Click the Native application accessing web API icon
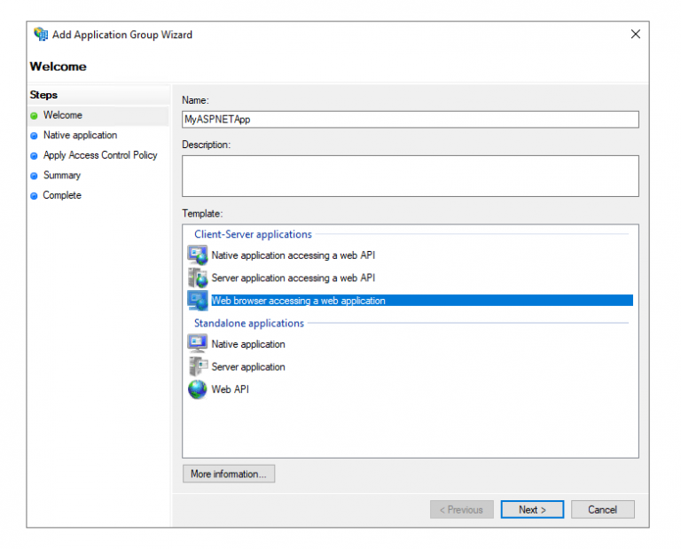The image size is (681, 549). click(x=197, y=255)
